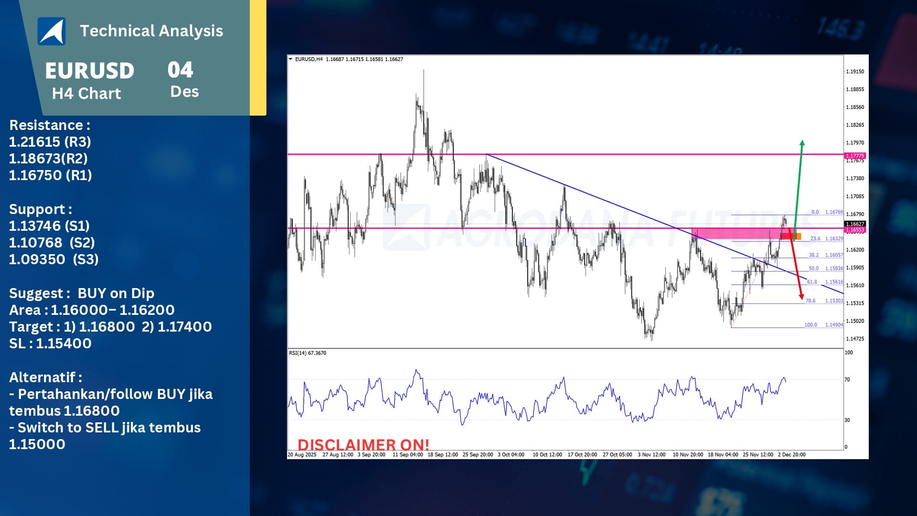
Task: Click the red DISCLAIMER ON! text
Action: pyautogui.click(x=363, y=444)
